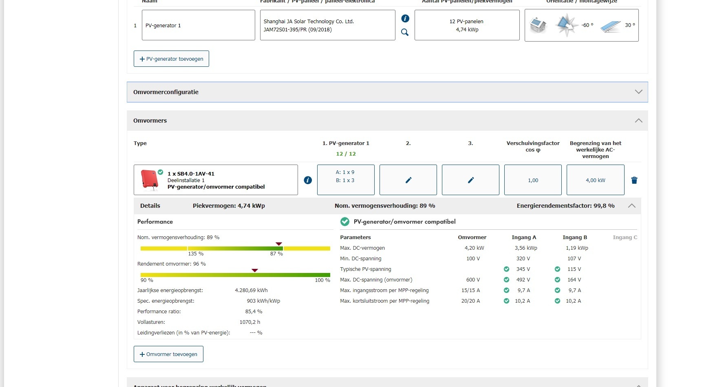Collapse the Omvormers section
The image size is (702, 387).
point(638,121)
